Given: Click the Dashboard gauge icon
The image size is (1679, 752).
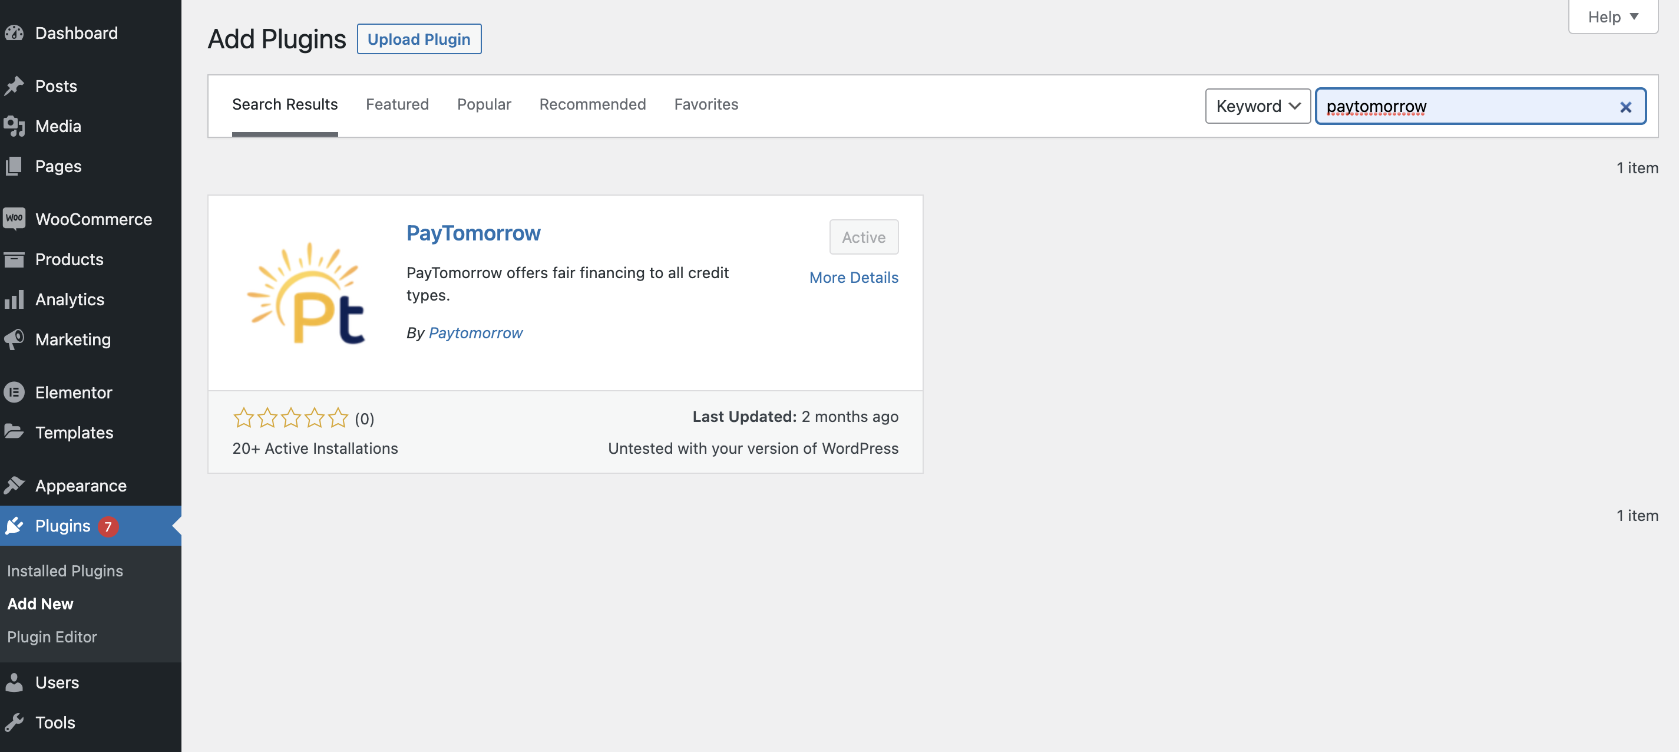Looking at the screenshot, I should (14, 32).
